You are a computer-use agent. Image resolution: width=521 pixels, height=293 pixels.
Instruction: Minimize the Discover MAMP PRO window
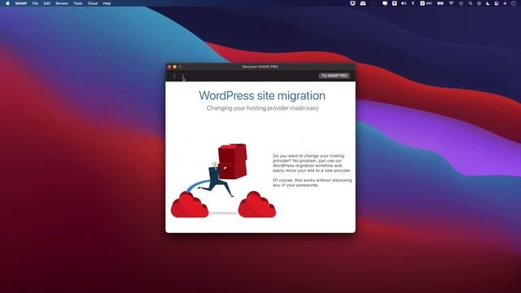tap(175, 67)
